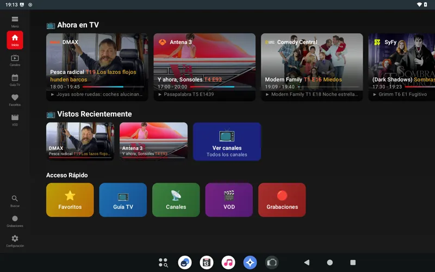Open Grabaciones record icon in sidebar
The height and width of the screenshot is (272, 435).
pyautogui.click(x=15, y=221)
